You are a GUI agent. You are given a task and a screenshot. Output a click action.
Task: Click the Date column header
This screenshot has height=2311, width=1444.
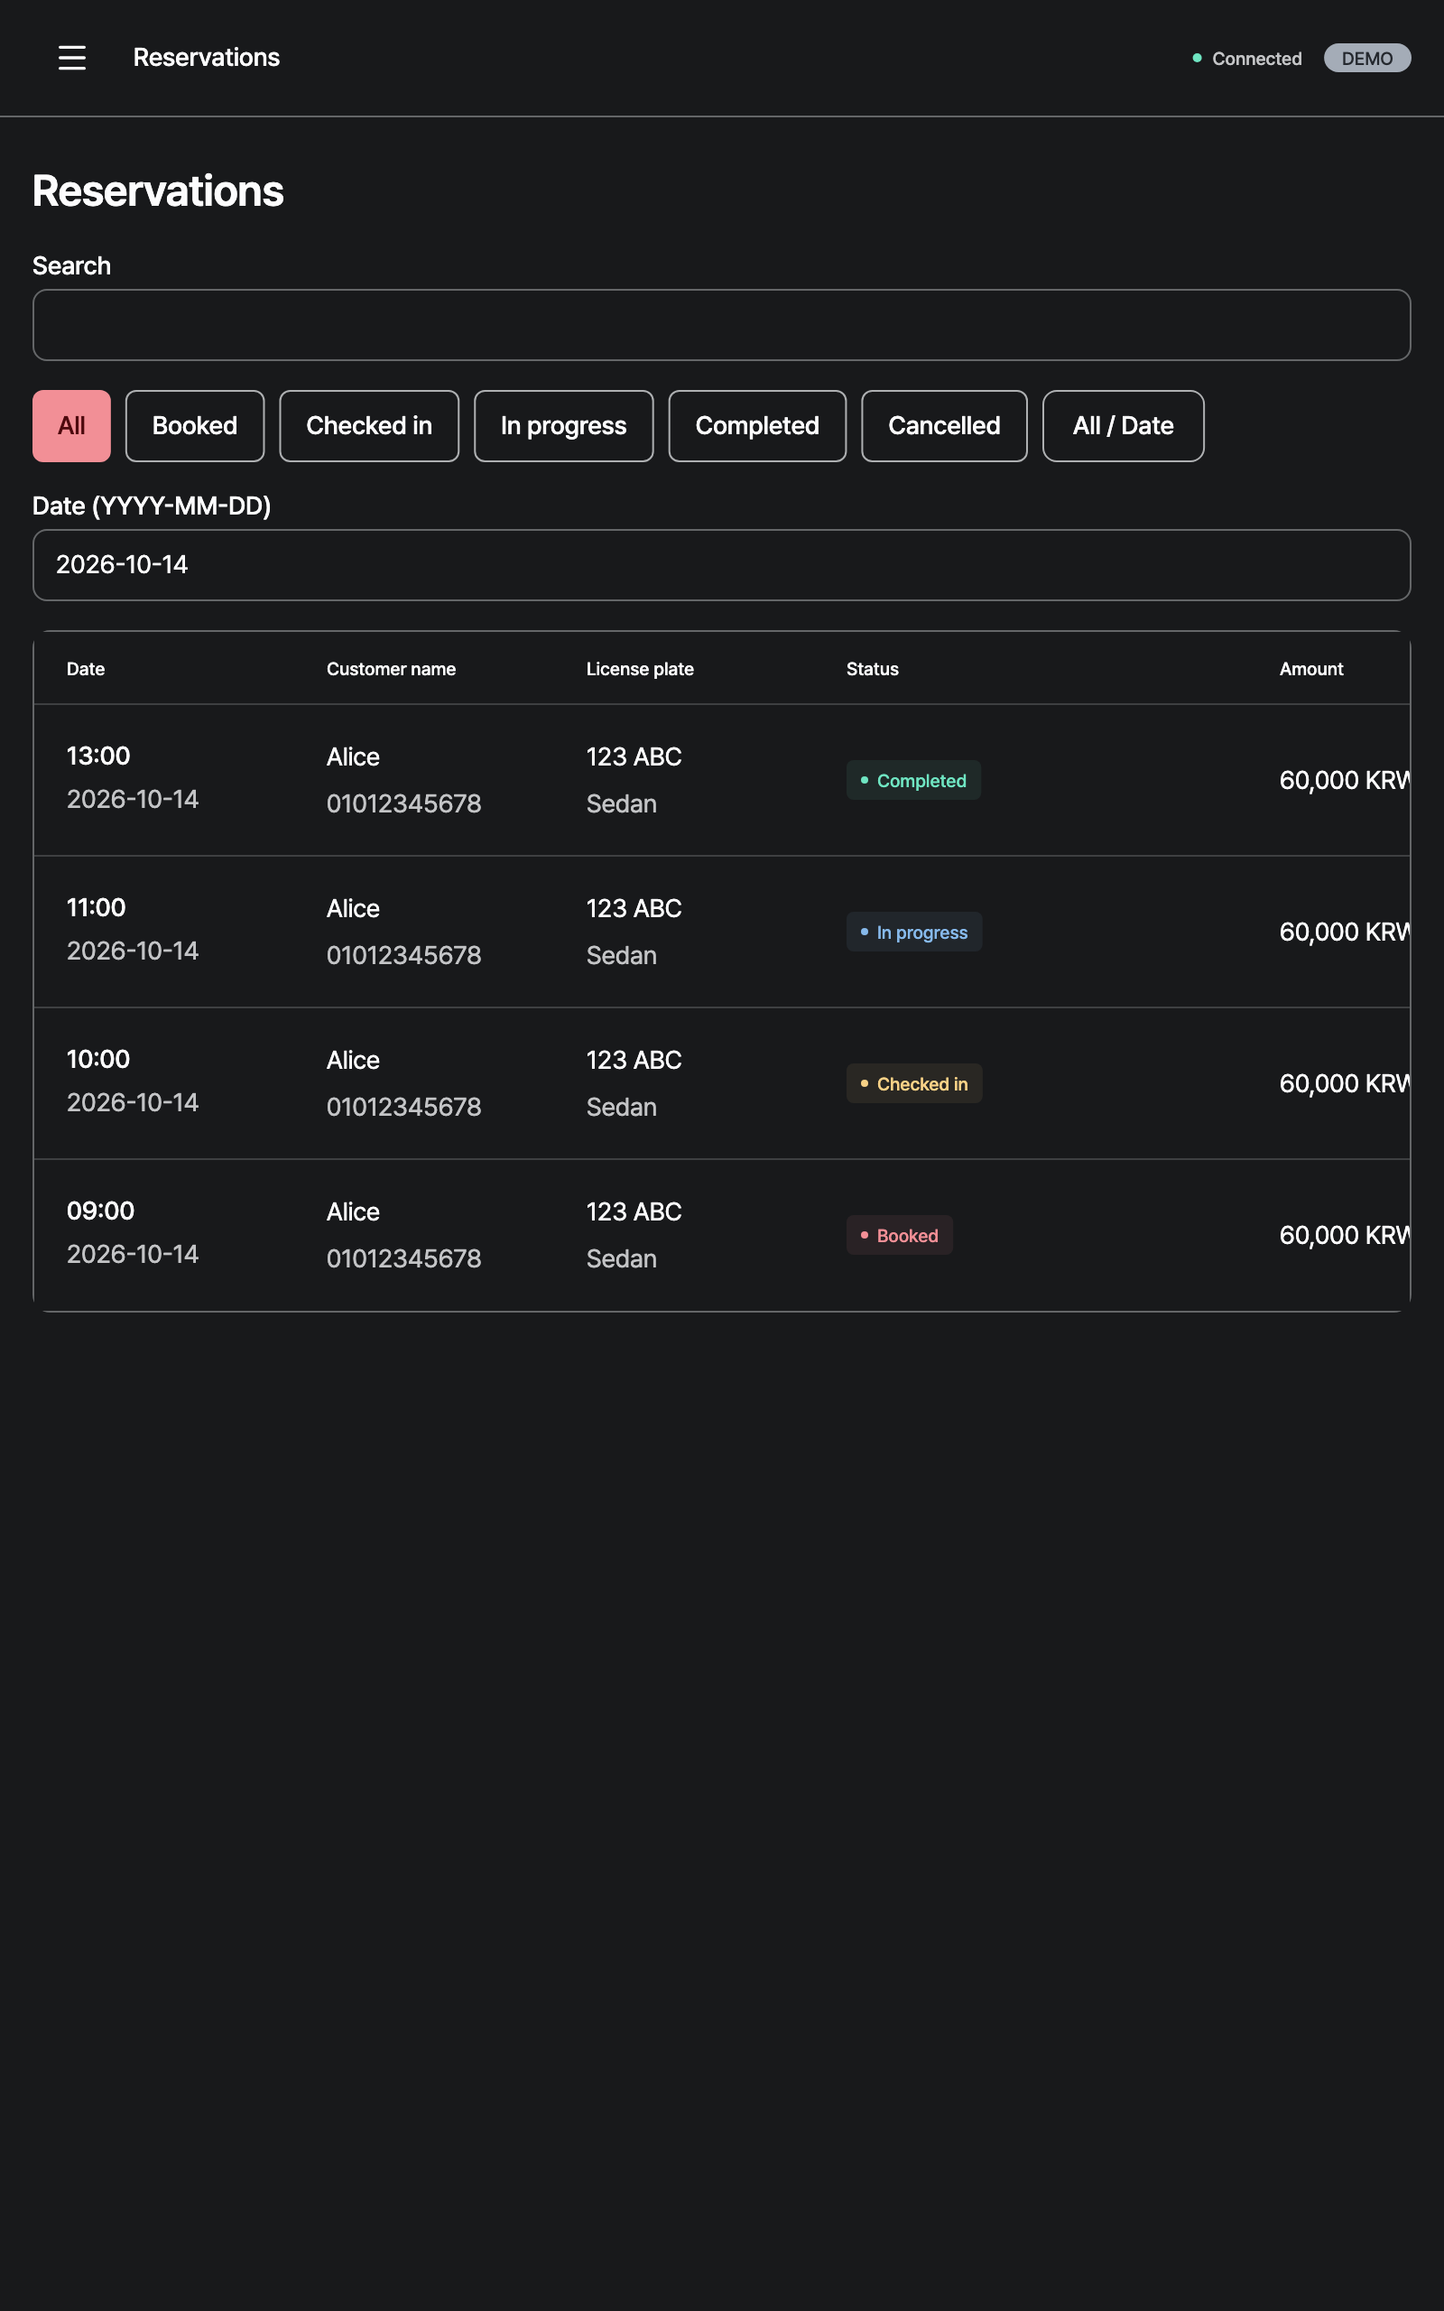86,668
